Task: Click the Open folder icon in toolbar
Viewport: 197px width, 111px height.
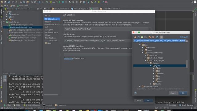Action: [x=2, y=2]
